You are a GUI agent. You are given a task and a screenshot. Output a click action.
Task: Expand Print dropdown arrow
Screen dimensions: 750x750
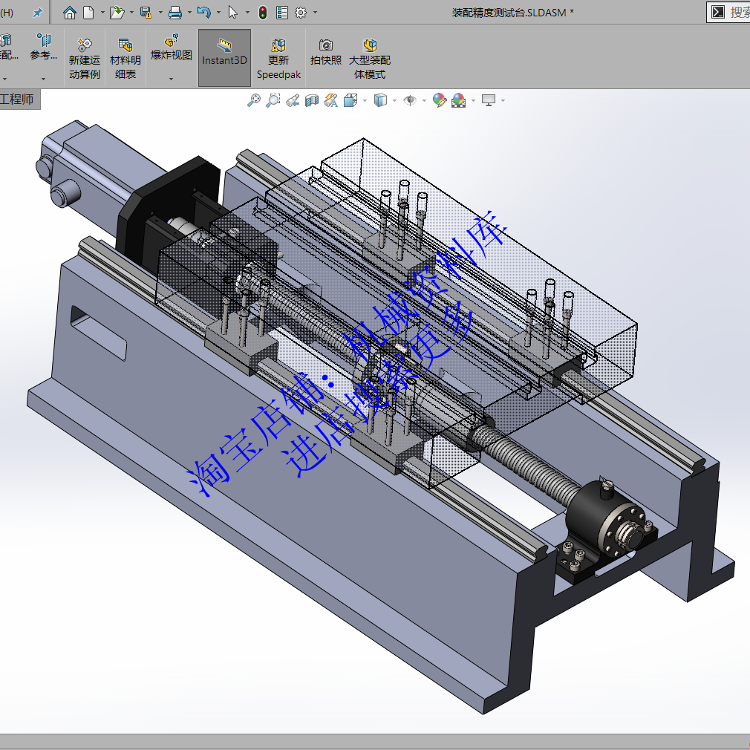pyautogui.click(x=190, y=13)
